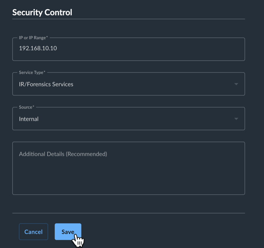
Task: Click the Service Type dropdown arrow icon
Action: [x=236, y=84]
